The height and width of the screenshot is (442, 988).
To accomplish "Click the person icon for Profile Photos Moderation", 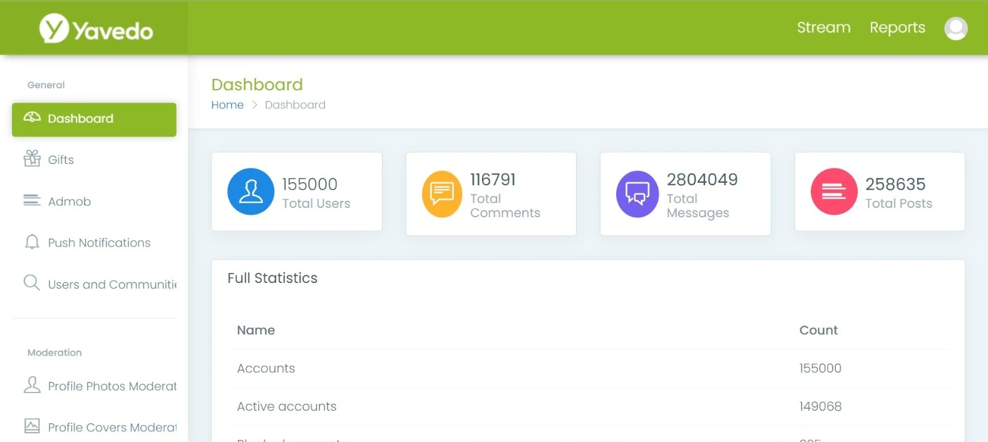I will [32, 385].
